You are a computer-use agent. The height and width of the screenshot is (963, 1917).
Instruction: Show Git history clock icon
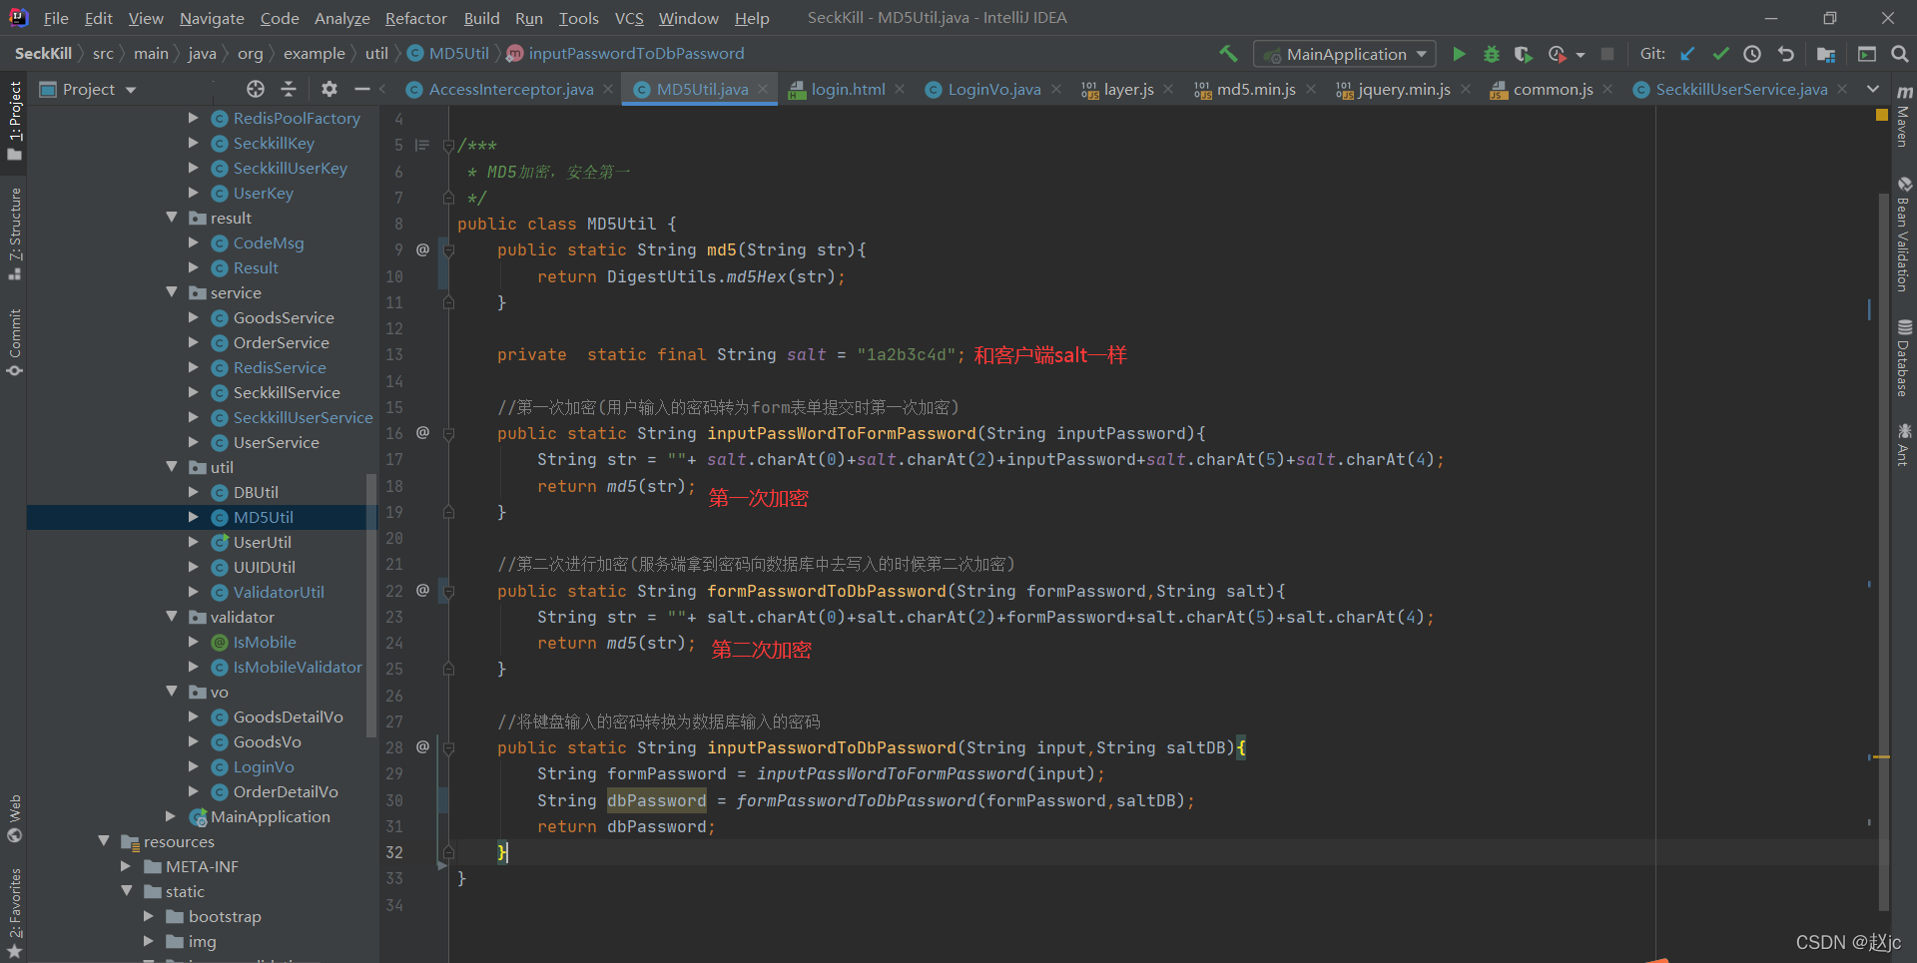click(x=1752, y=54)
